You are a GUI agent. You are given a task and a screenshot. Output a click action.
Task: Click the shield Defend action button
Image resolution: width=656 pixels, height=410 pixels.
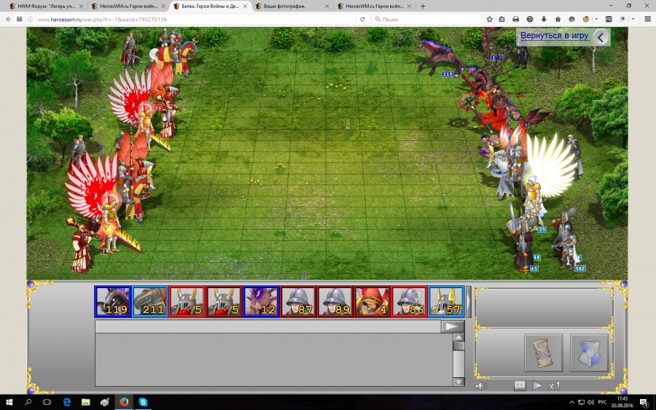pyautogui.click(x=589, y=352)
